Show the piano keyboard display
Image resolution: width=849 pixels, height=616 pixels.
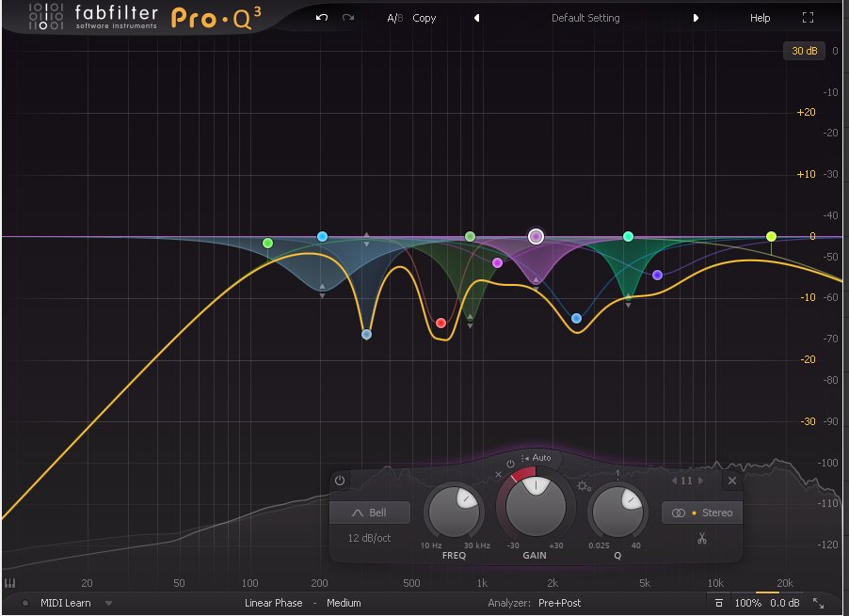point(9,583)
